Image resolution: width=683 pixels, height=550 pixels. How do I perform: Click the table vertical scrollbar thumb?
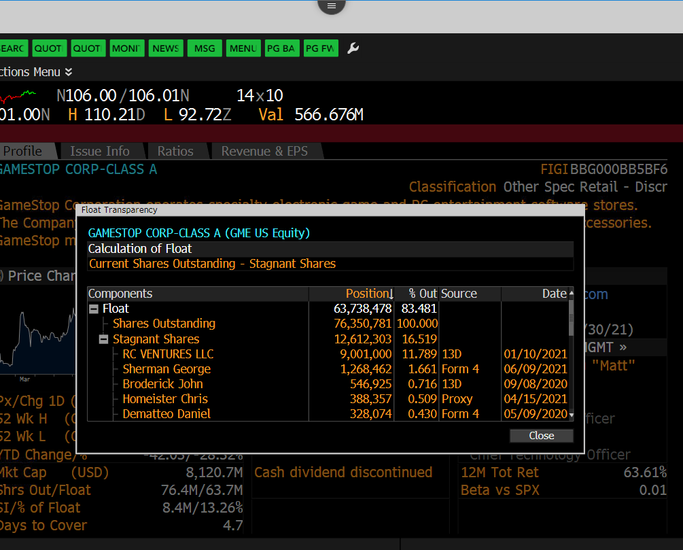pyautogui.click(x=572, y=317)
